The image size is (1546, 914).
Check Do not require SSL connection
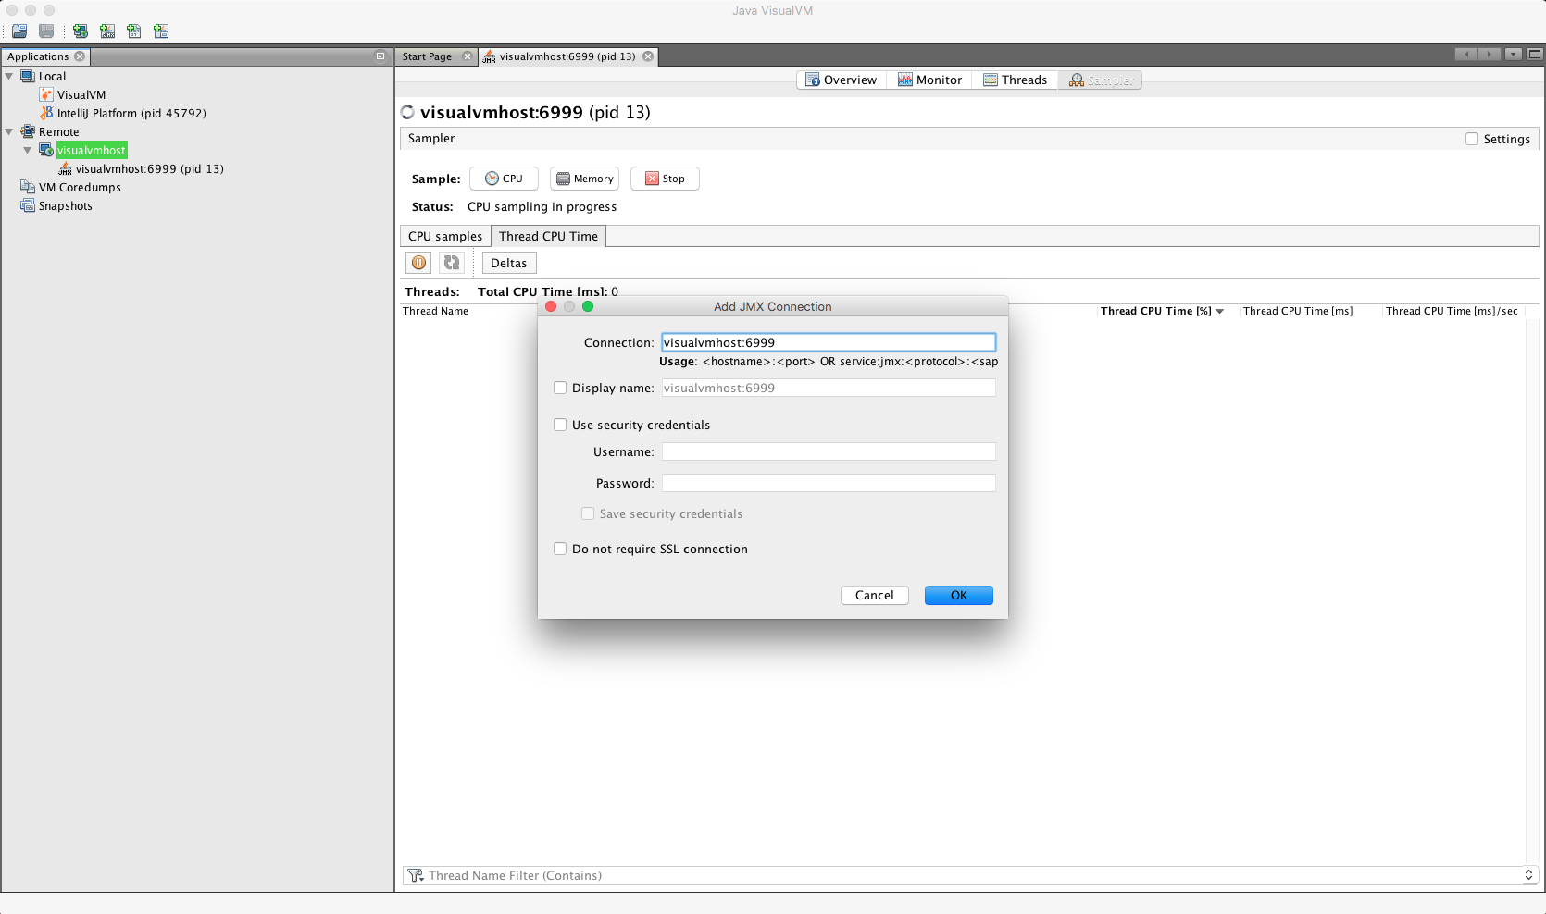560,549
